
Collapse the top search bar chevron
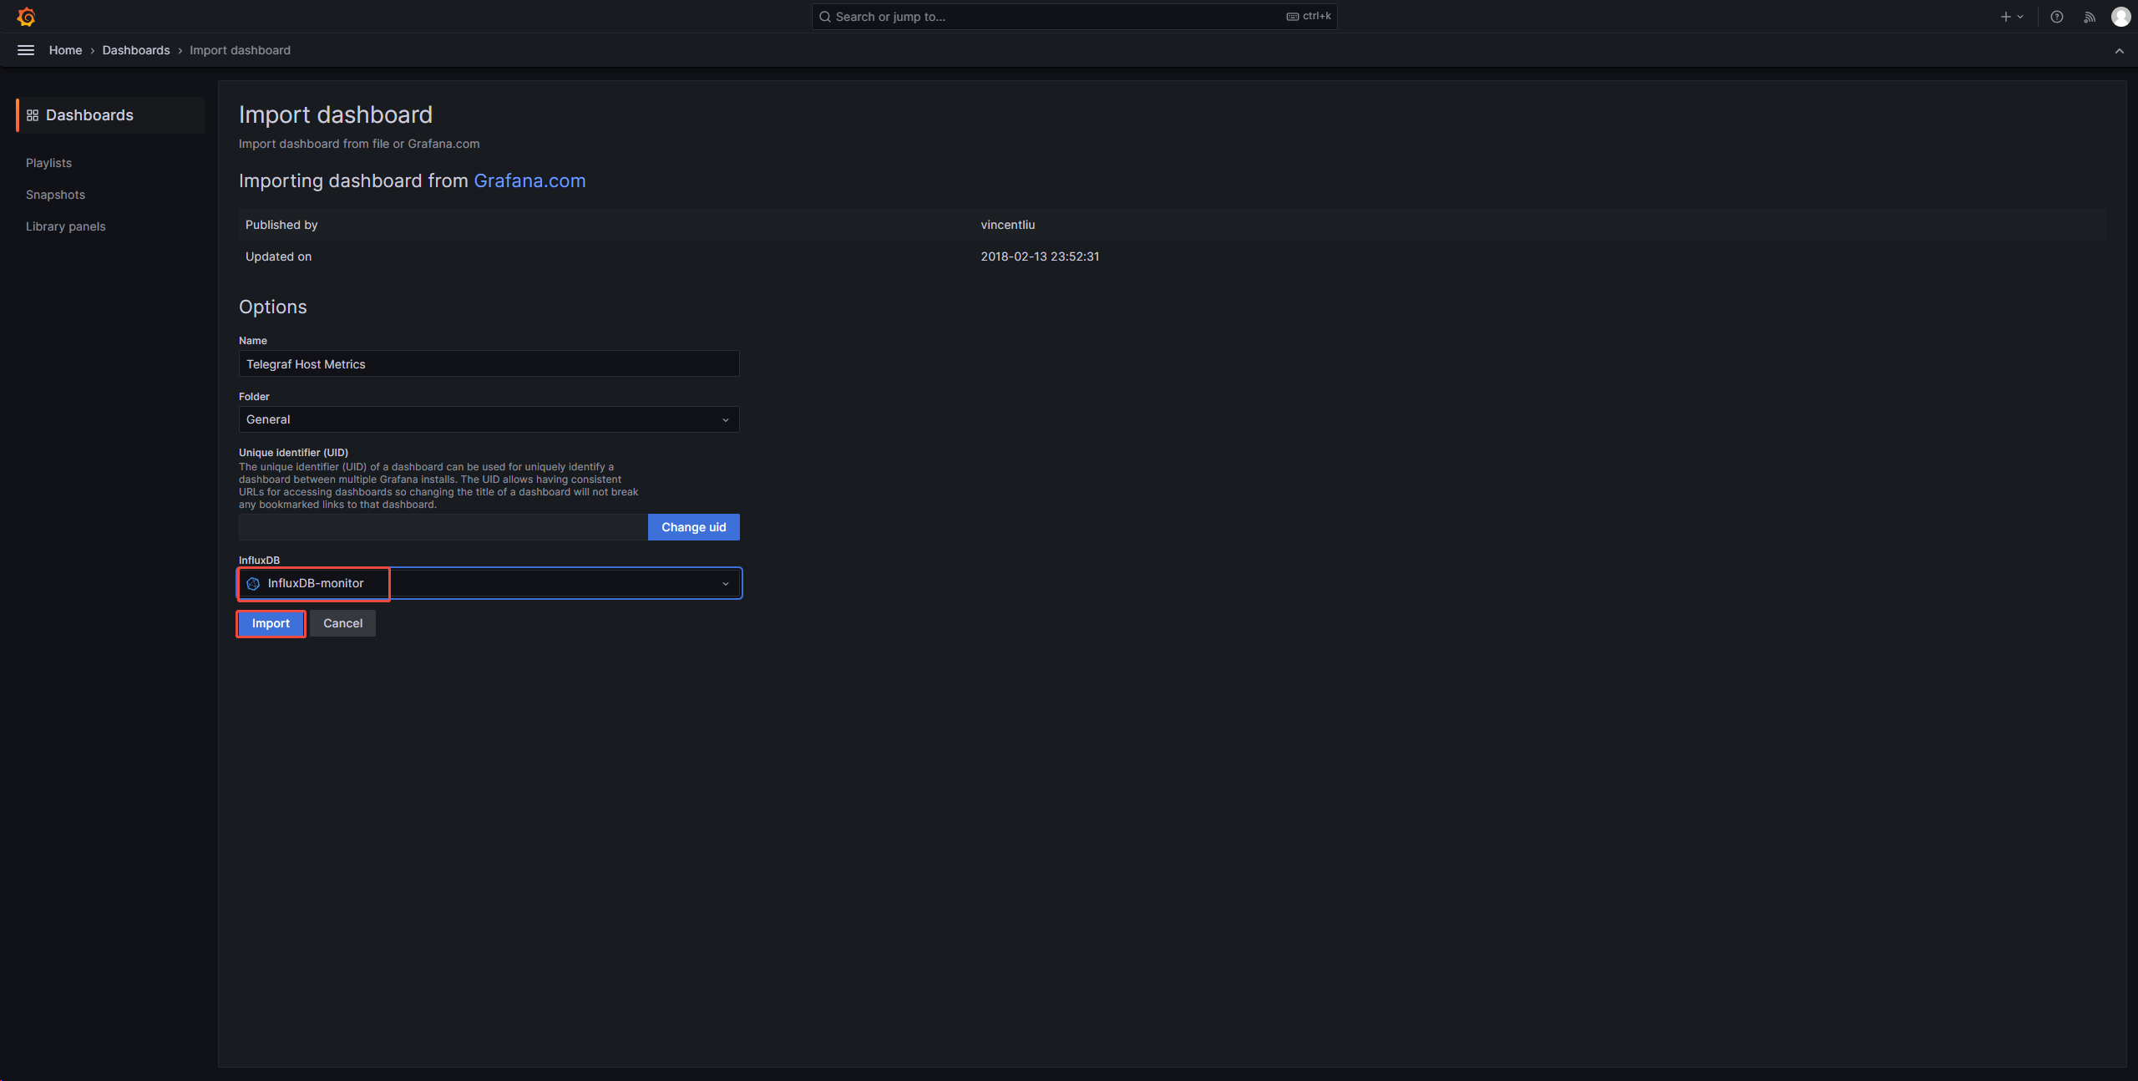tap(2119, 51)
